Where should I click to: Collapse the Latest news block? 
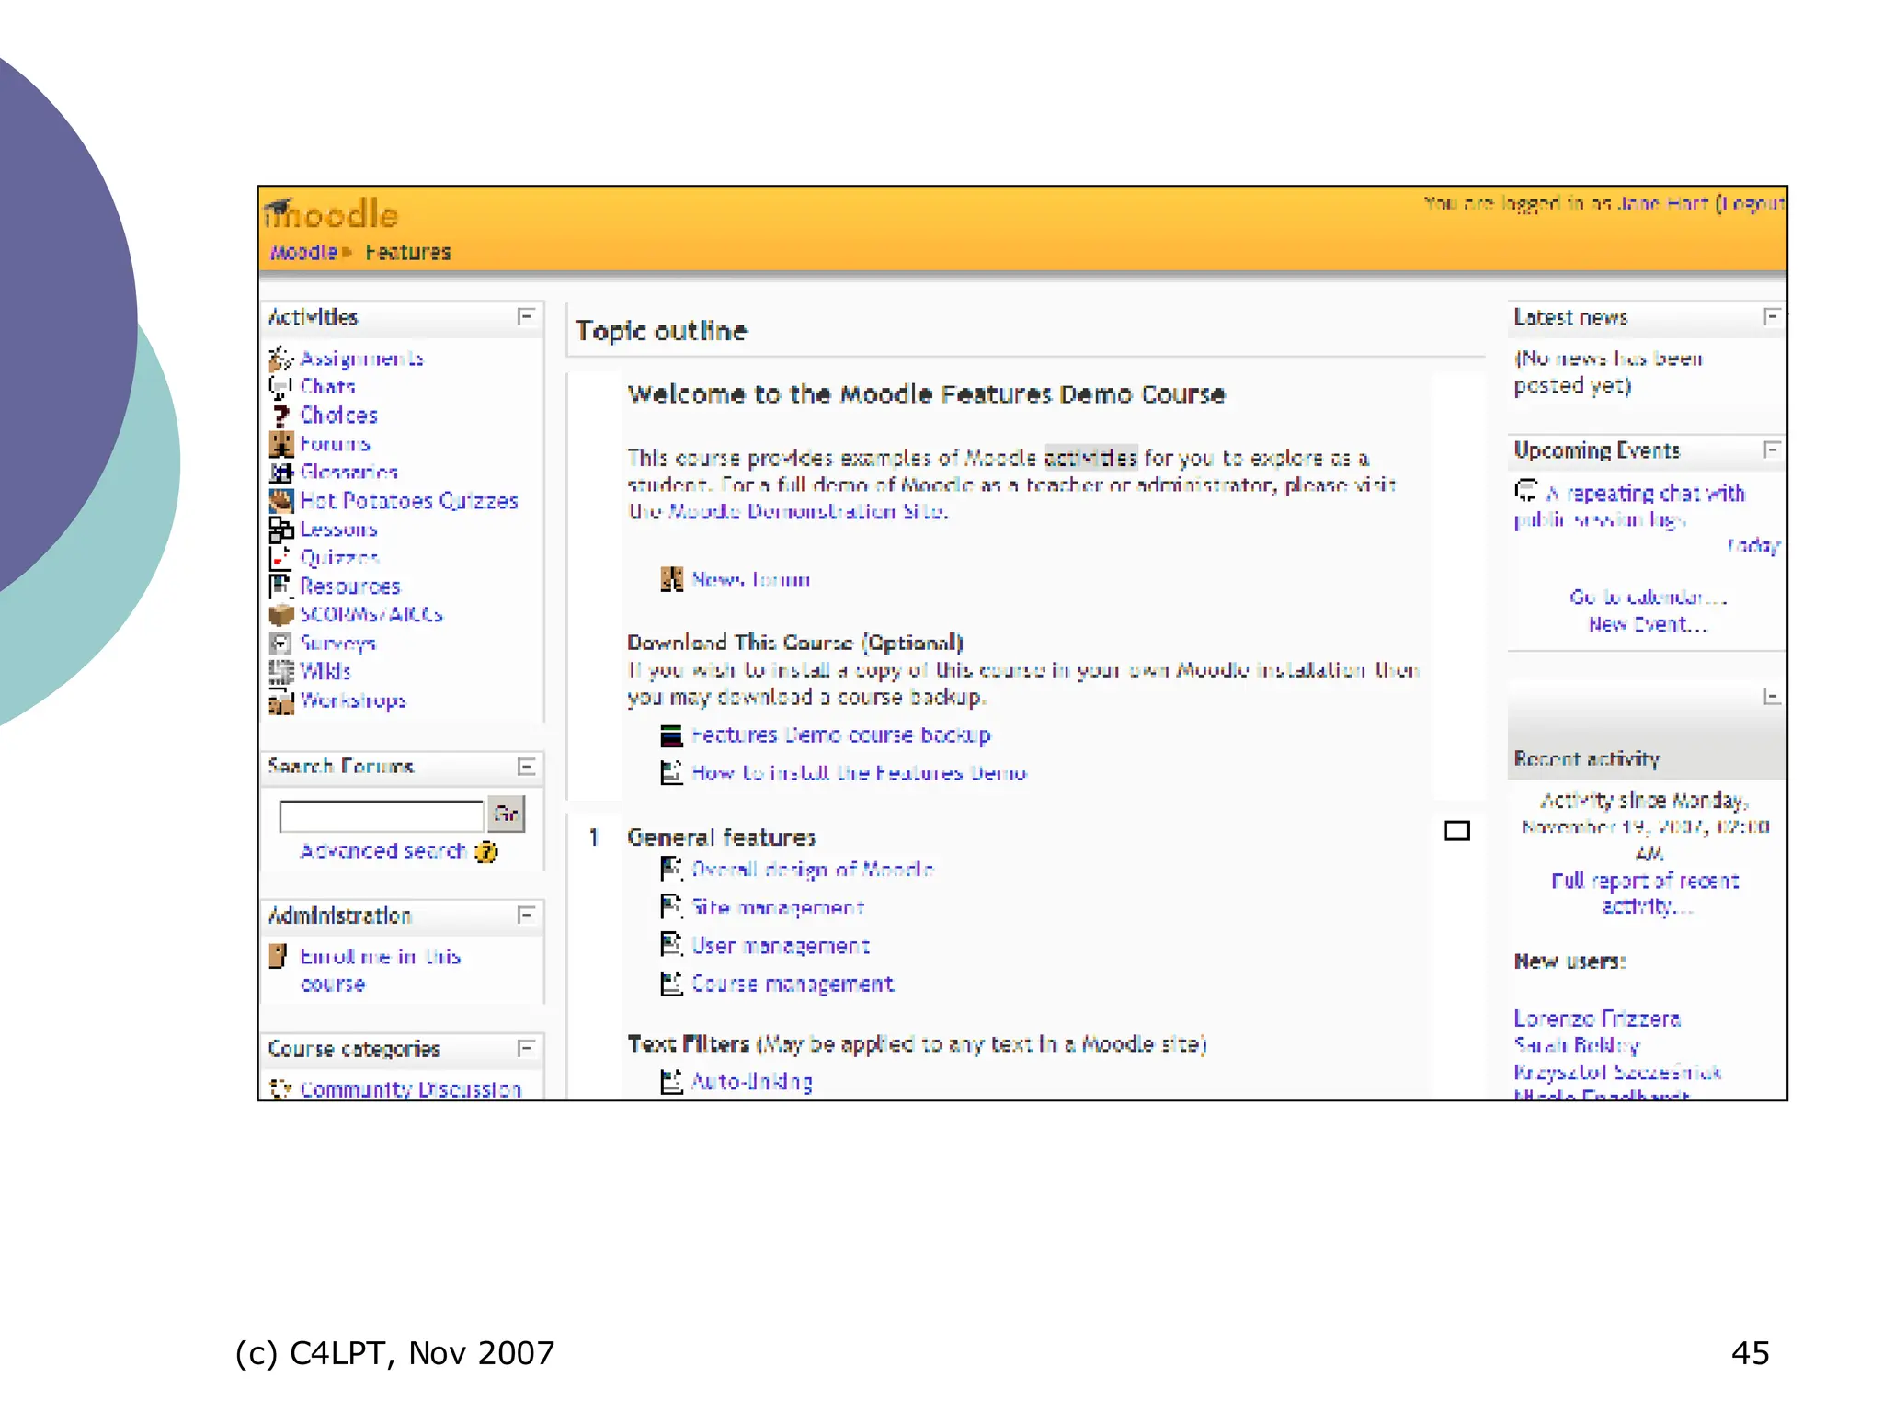click(1771, 317)
